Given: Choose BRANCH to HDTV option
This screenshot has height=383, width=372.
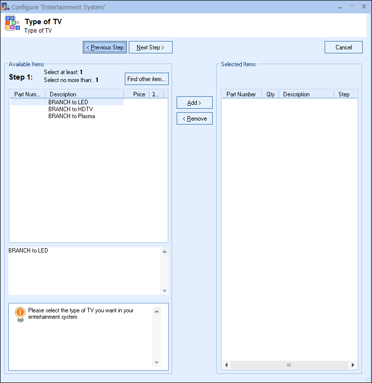Looking at the screenshot, I should tap(71, 109).
